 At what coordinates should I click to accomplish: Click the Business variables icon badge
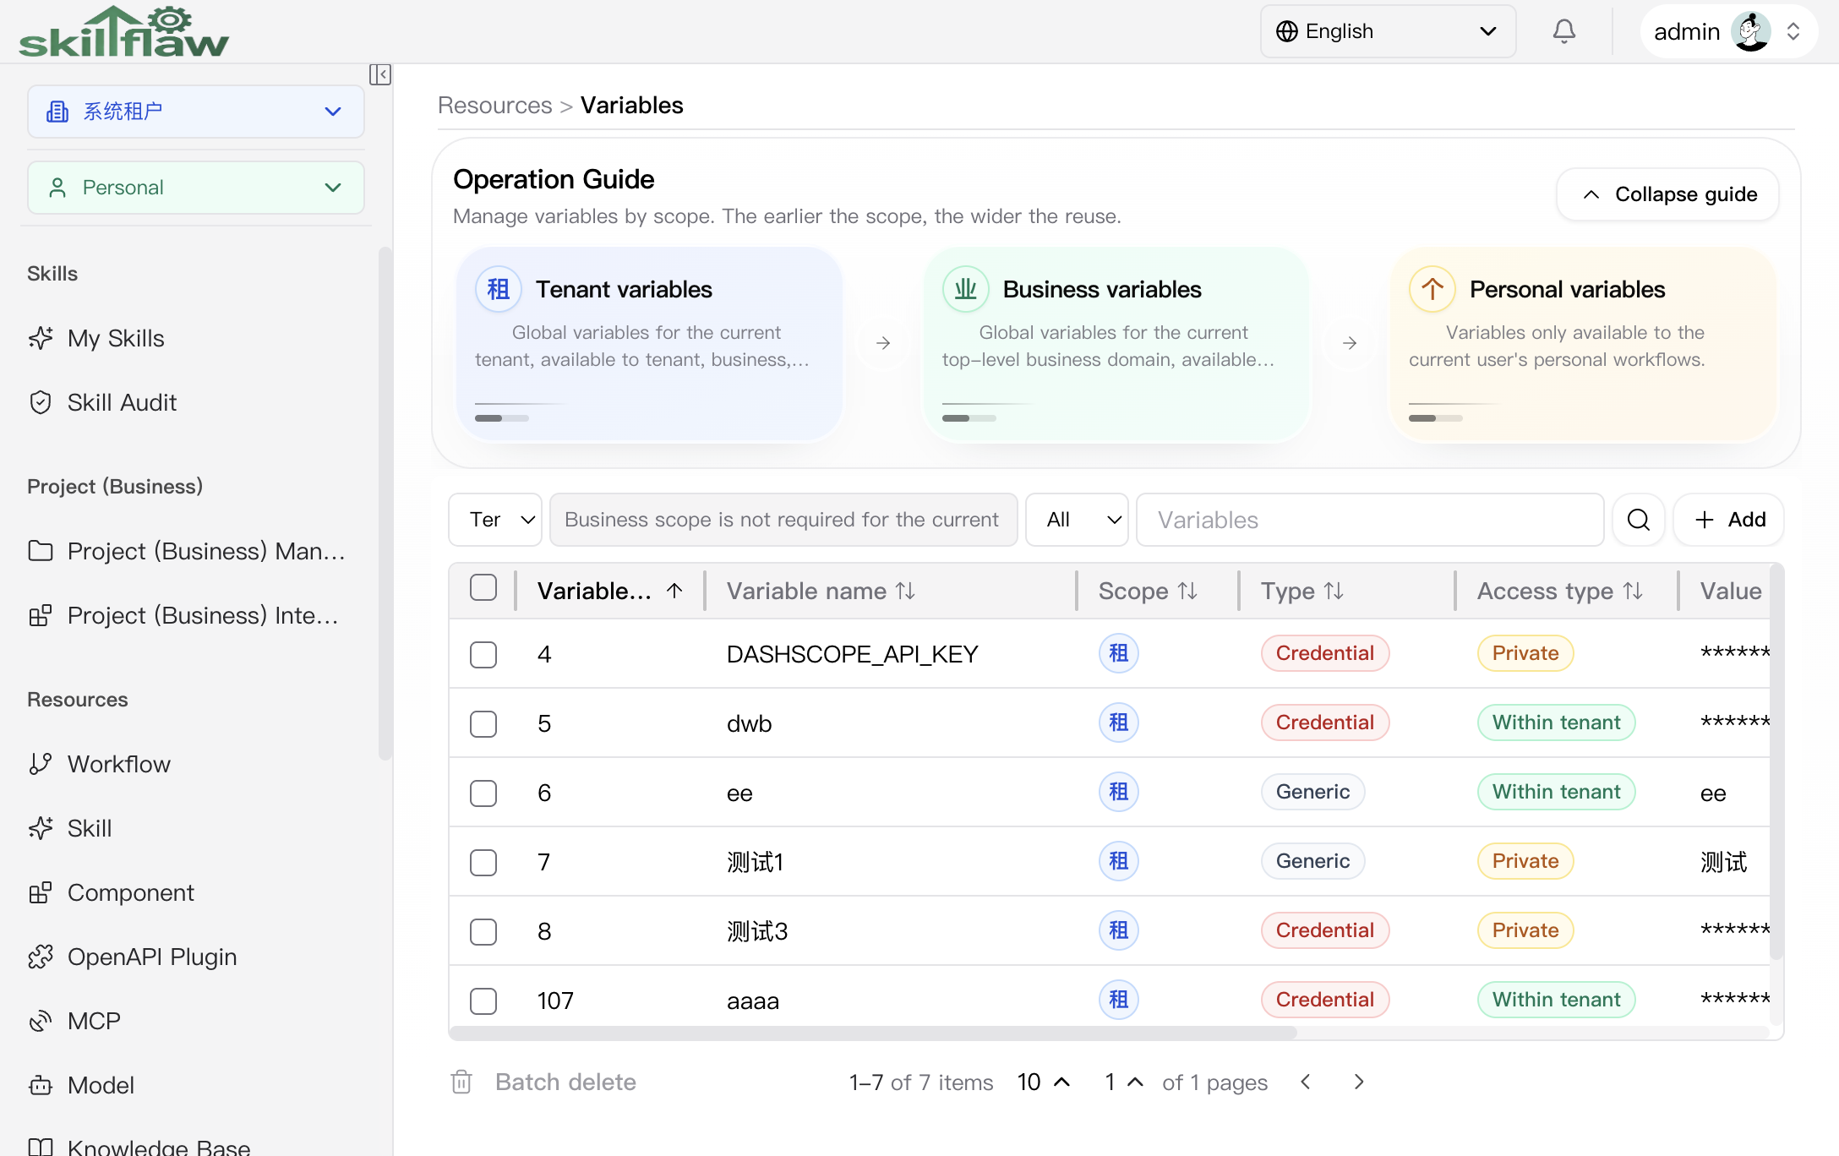pos(965,289)
